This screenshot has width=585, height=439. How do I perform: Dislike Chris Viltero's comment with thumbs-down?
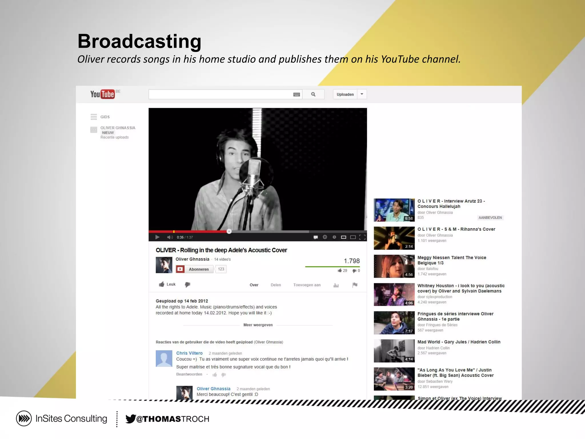click(224, 375)
